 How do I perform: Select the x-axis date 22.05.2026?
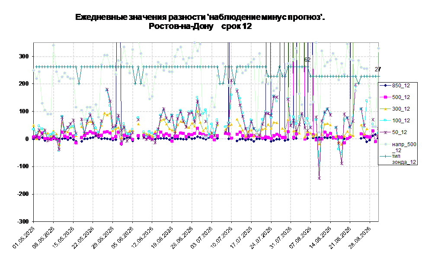click(83, 237)
